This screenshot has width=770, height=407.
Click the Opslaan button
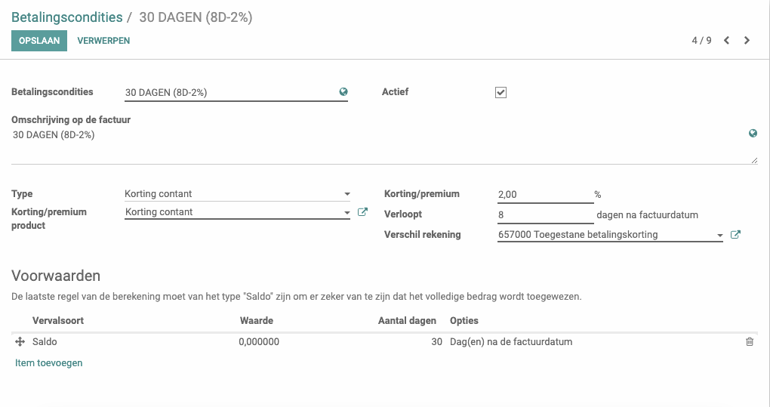pos(39,41)
